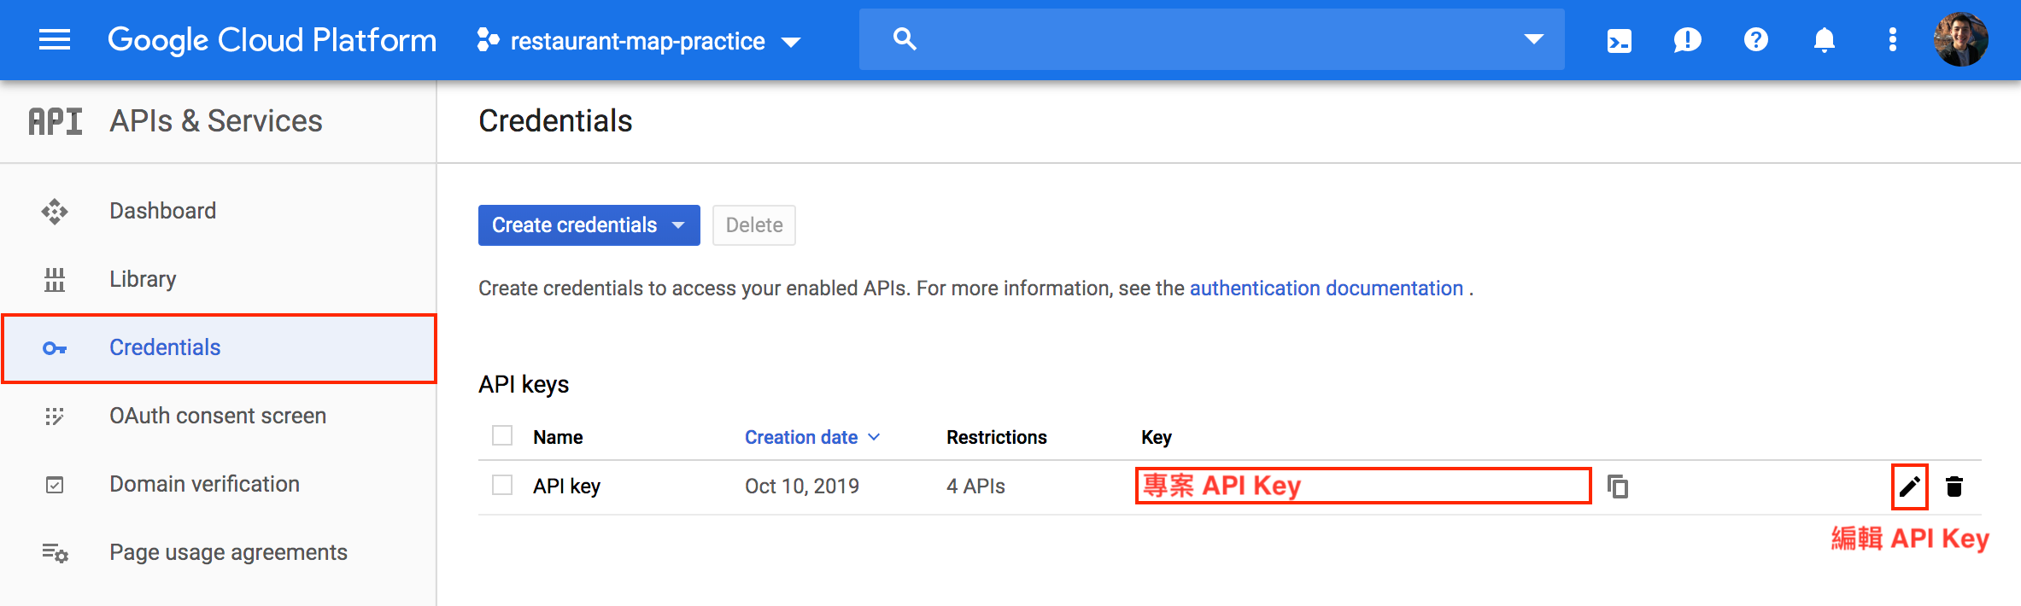Delete the API key using trash icon
Screen dimensions: 2021x606
click(x=1954, y=487)
